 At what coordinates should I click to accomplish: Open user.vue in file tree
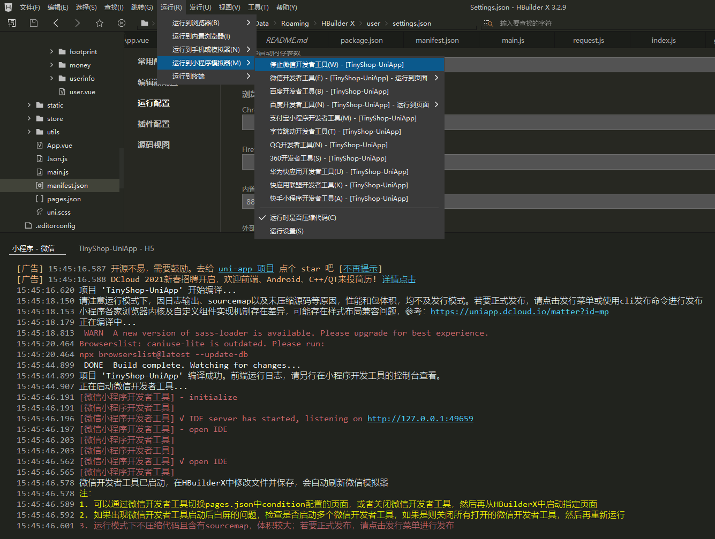(x=82, y=92)
